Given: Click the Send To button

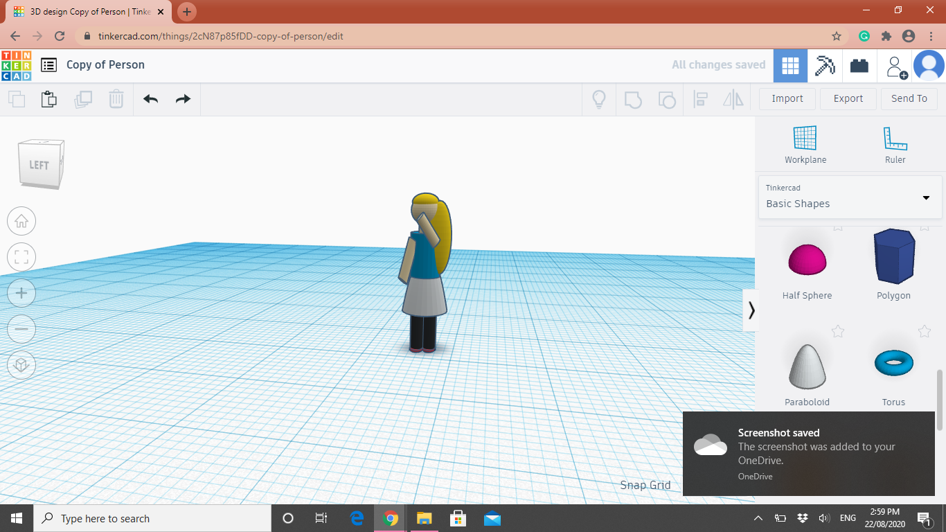Looking at the screenshot, I should [909, 98].
